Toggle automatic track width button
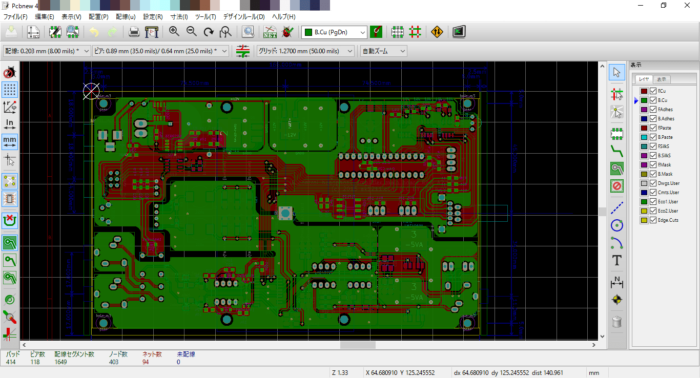 [x=243, y=51]
